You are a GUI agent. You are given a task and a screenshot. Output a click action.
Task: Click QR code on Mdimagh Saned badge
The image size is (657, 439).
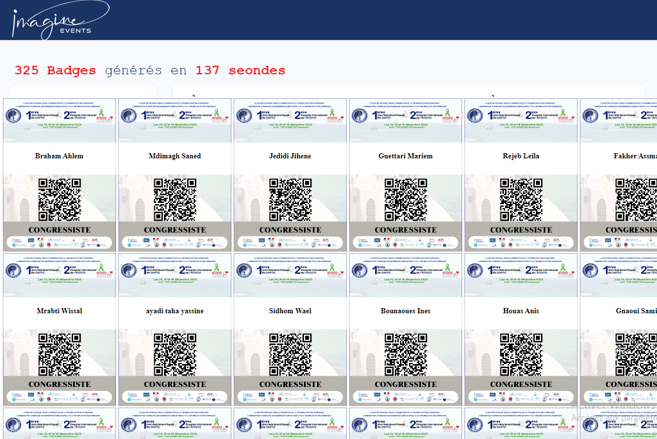tap(175, 199)
